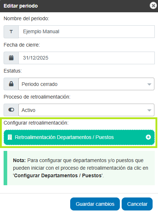
Task: Dismiss dialog with Cancelar button
Action: [x=137, y=204]
